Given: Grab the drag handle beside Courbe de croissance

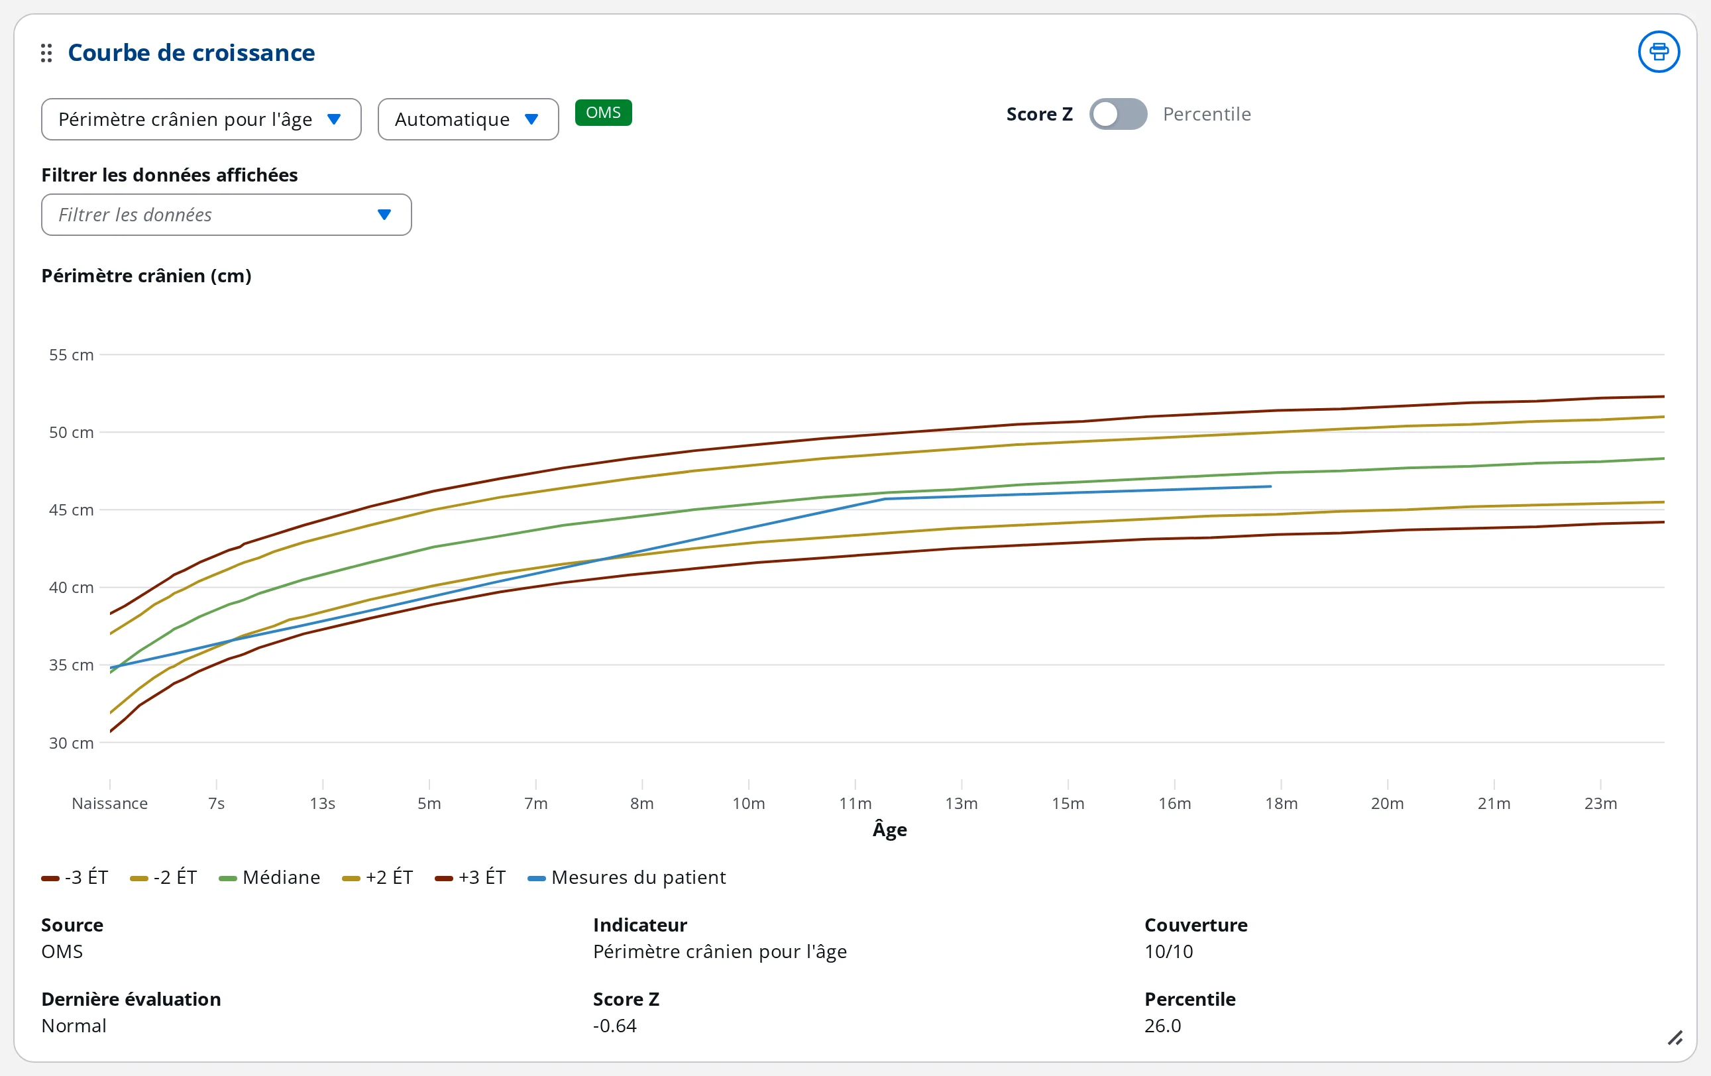Looking at the screenshot, I should [46, 53].
